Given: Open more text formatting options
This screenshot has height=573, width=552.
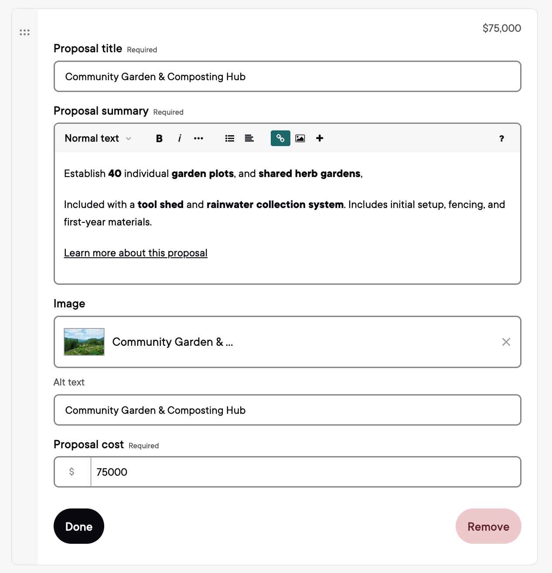Looking at the screenshot, I should pos(198,138).
